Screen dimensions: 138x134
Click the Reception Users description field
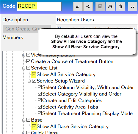(x=97, y=20)
